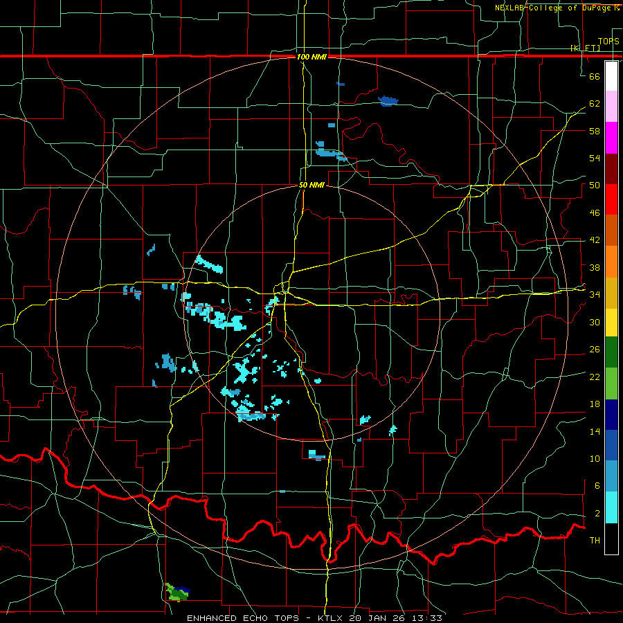Click the "TH" threshold legend label
This screenshot has width=623, height=623.
(595, 541)
